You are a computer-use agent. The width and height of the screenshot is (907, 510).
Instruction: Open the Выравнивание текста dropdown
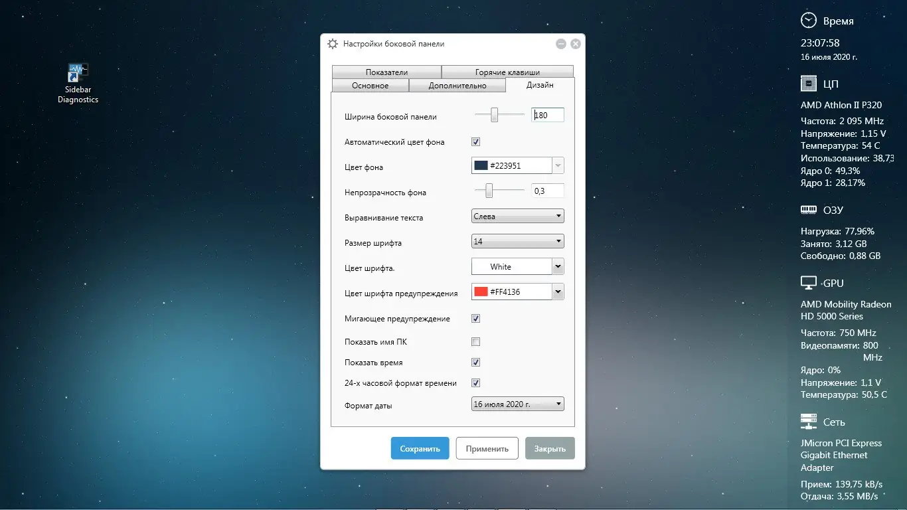point(518,216)
